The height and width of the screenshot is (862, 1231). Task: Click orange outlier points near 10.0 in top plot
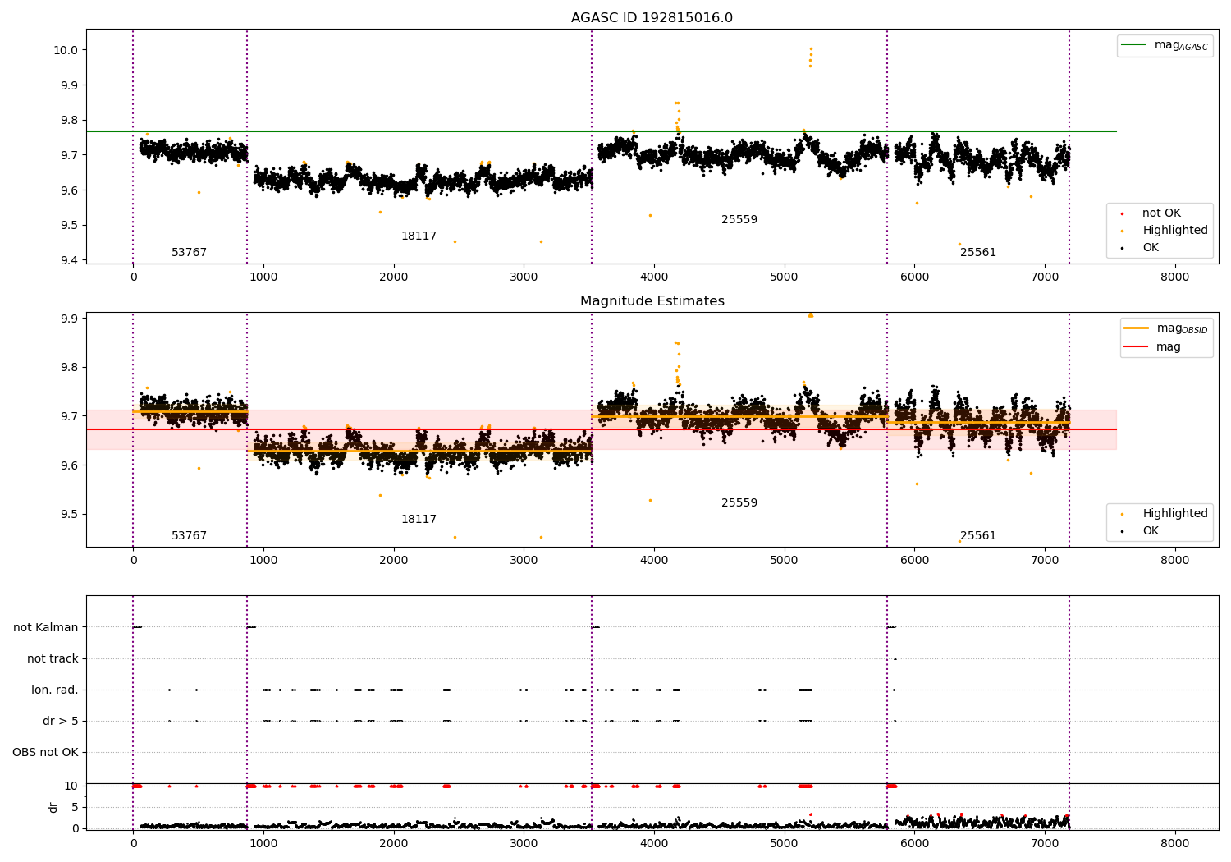click(x=811, y=57)
